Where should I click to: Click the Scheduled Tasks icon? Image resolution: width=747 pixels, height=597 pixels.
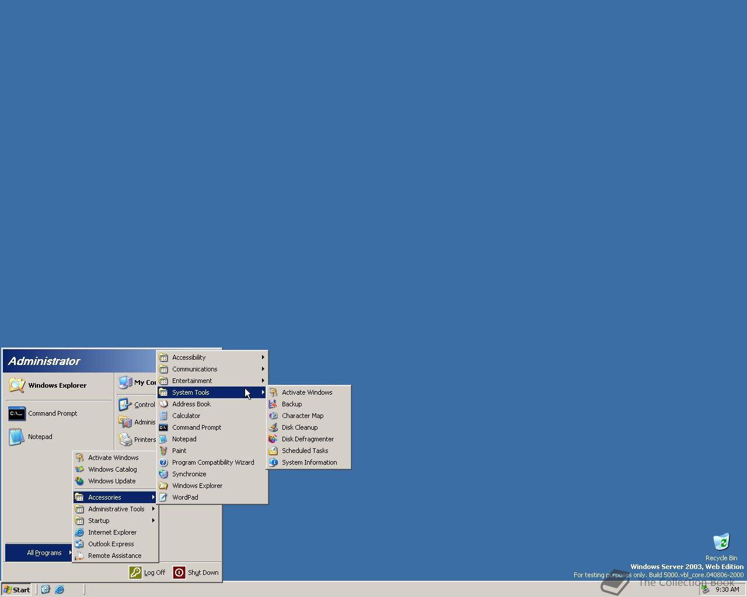point(273,451)
